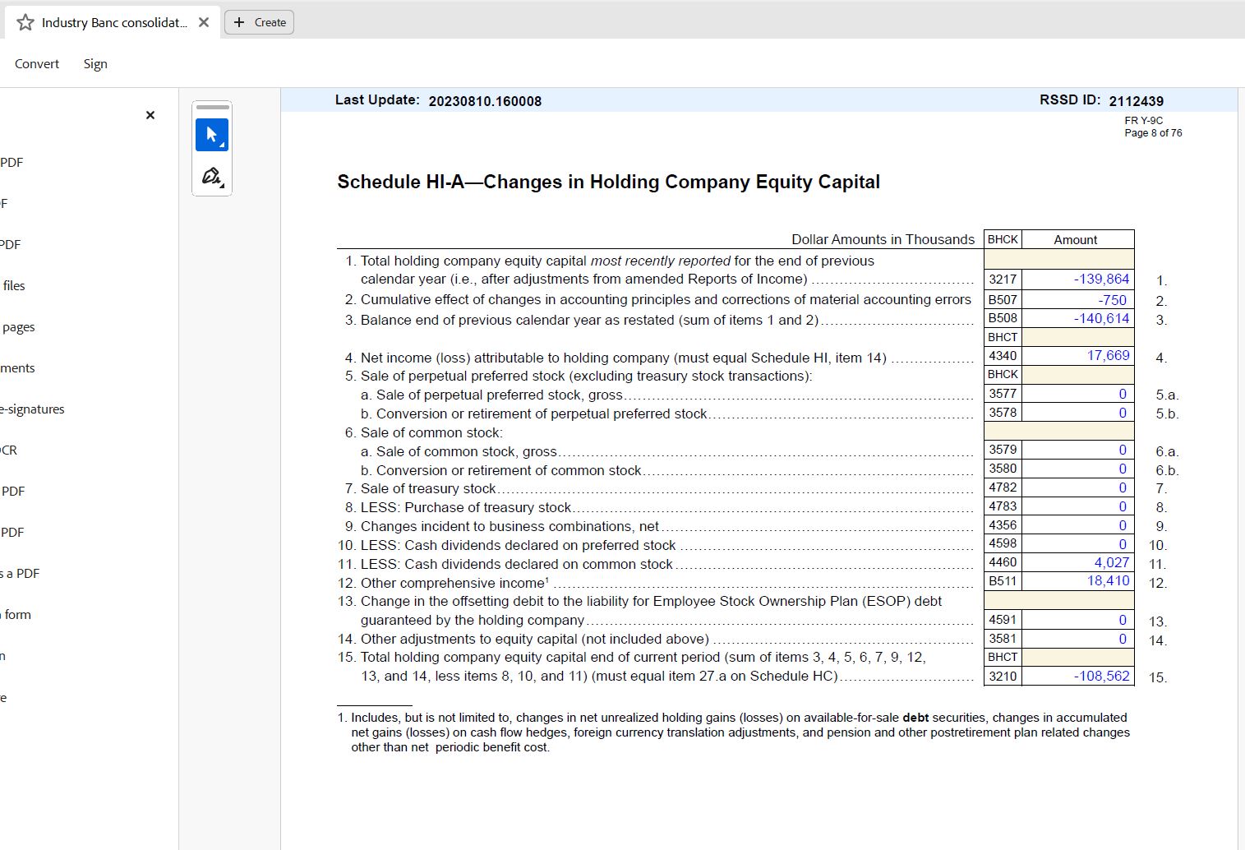Click code cell 4783
The height and width of the screenshot is (850, 1245).
[1003, 506]
